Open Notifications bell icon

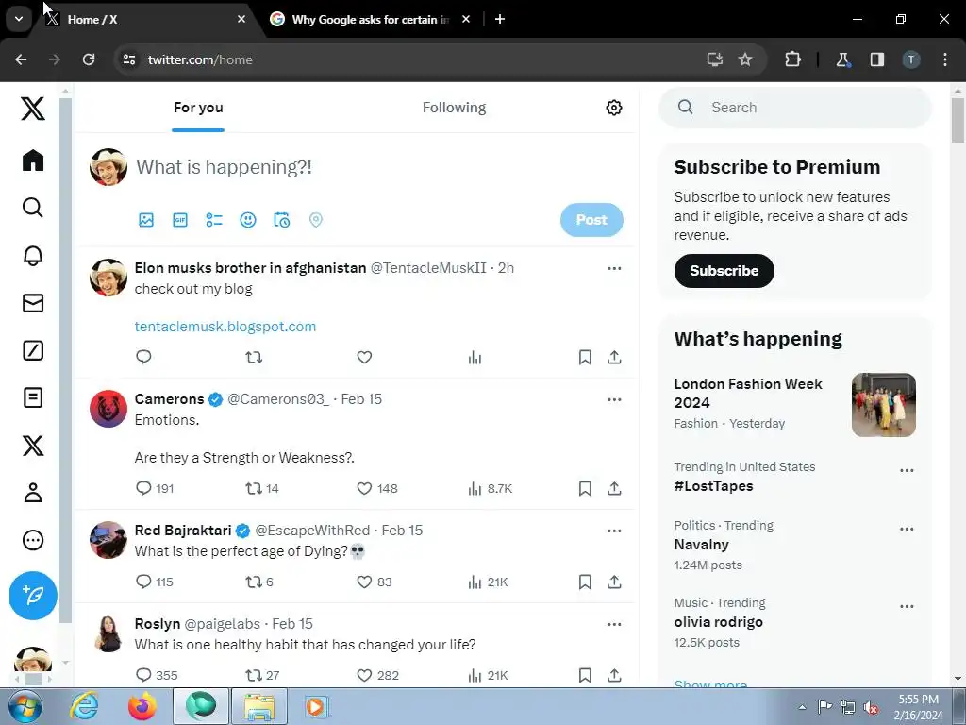(x=33, y=255)
